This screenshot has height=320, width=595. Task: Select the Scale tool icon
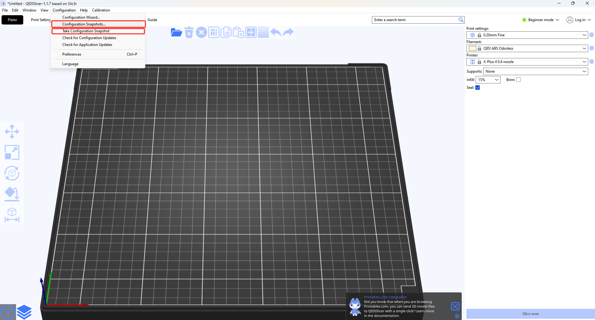pos(12,152)
